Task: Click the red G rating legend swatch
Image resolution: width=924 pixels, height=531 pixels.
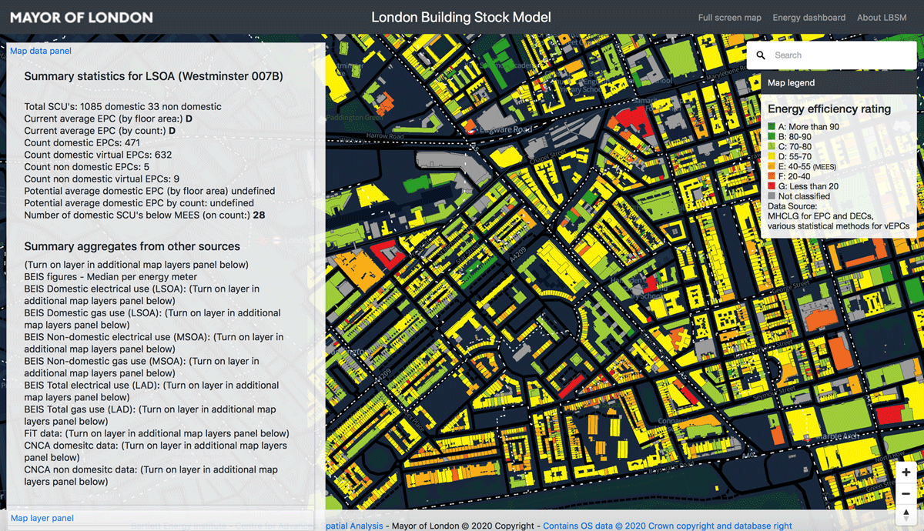Action: 772,186
